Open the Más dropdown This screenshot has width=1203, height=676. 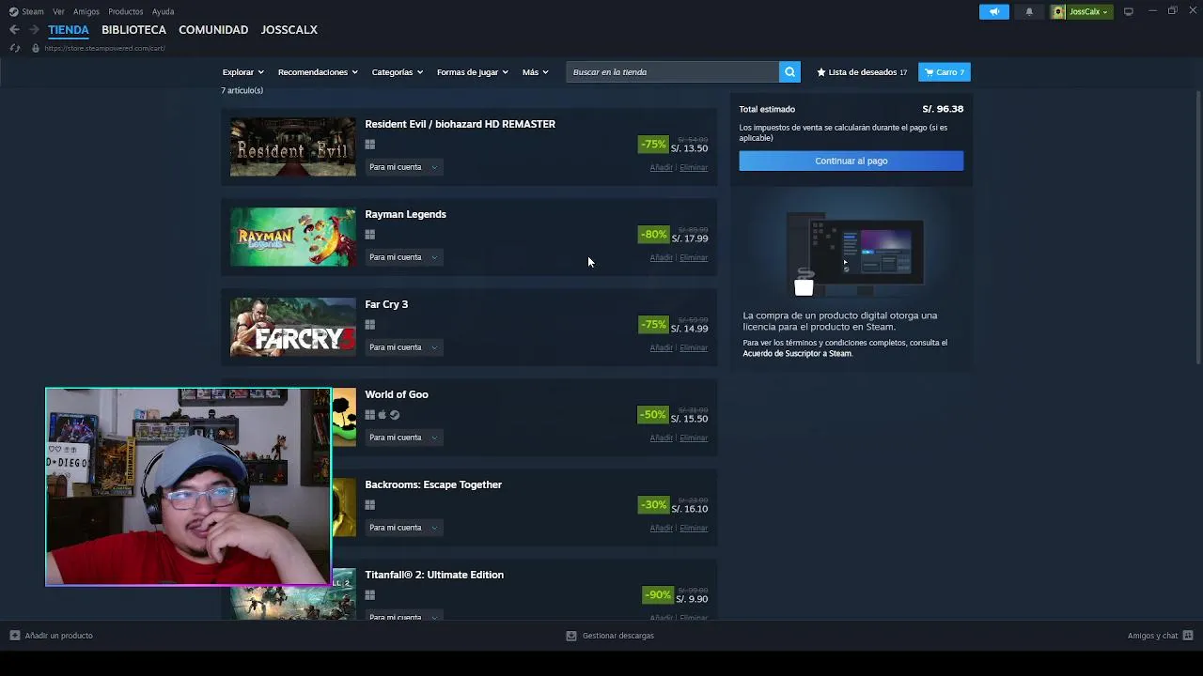point(536,72)
